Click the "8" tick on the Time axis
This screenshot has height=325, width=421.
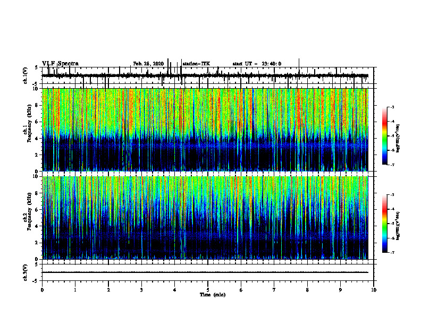pos(307,290)
